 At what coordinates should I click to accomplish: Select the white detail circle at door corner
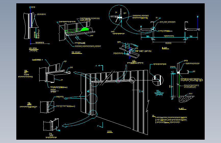(132, 80)
